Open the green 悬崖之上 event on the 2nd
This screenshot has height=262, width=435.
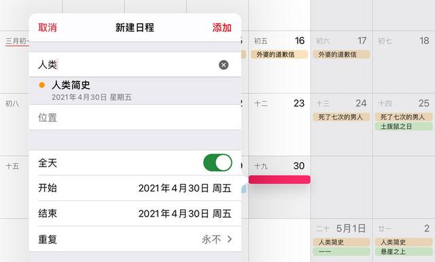pos(404,251)
